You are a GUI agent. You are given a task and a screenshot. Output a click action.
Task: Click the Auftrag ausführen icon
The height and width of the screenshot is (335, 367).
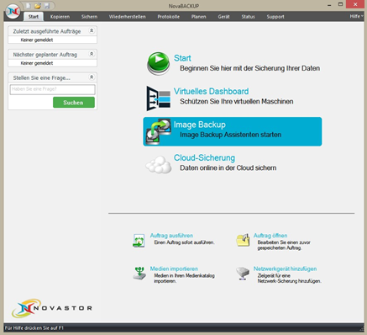point(139,241)
